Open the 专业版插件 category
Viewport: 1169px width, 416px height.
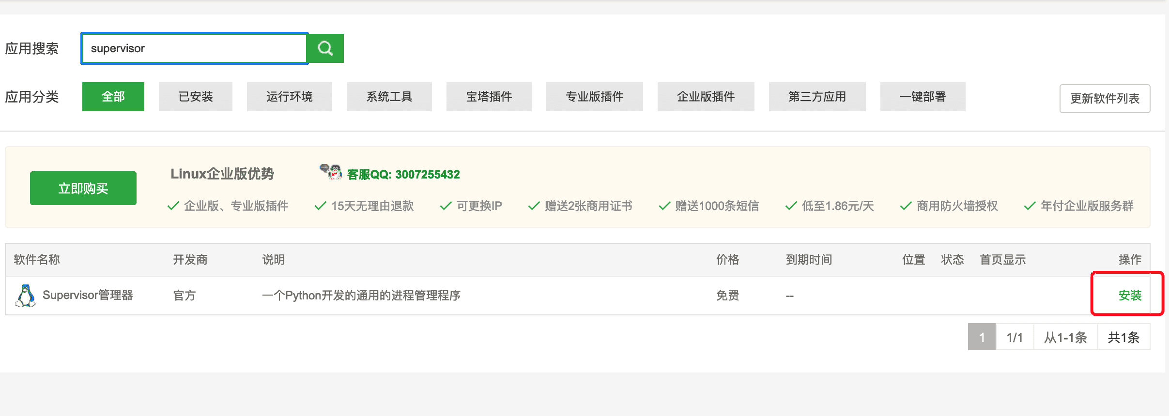[595, 97]
